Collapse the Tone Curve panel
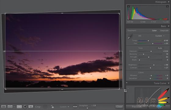Screen dimensions: 171x110 (169, 83)
